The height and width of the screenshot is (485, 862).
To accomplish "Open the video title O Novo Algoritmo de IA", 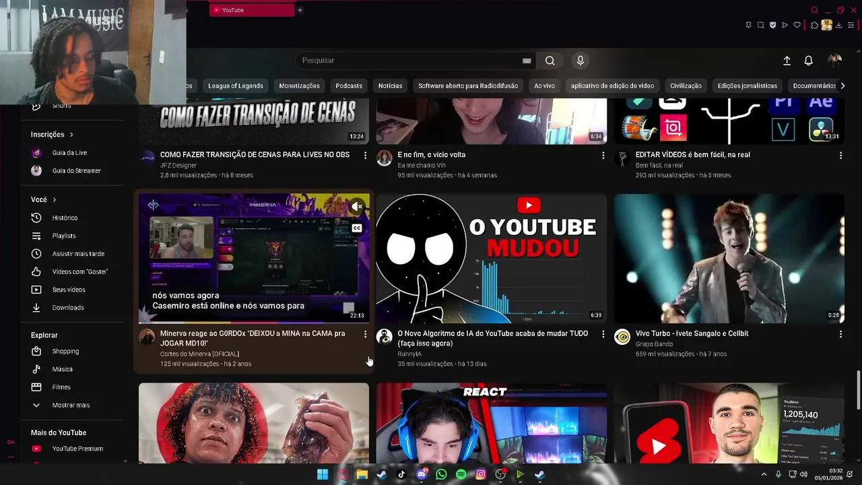I will (x=492, y=338).
